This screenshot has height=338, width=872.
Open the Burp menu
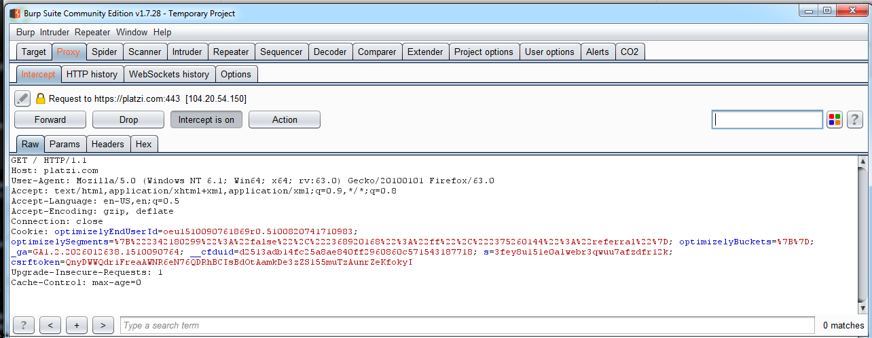(25, 32)
